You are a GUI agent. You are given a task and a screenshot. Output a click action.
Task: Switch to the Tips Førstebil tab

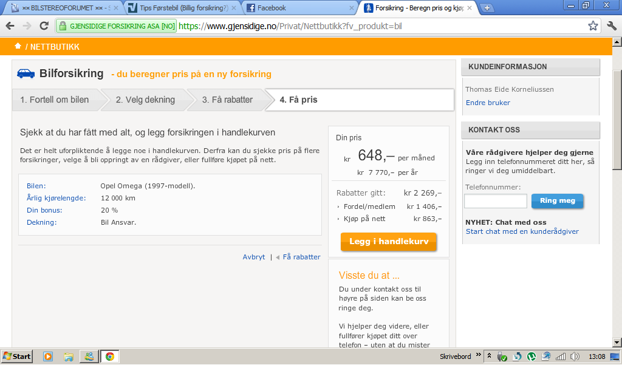[x=170, y=7]
